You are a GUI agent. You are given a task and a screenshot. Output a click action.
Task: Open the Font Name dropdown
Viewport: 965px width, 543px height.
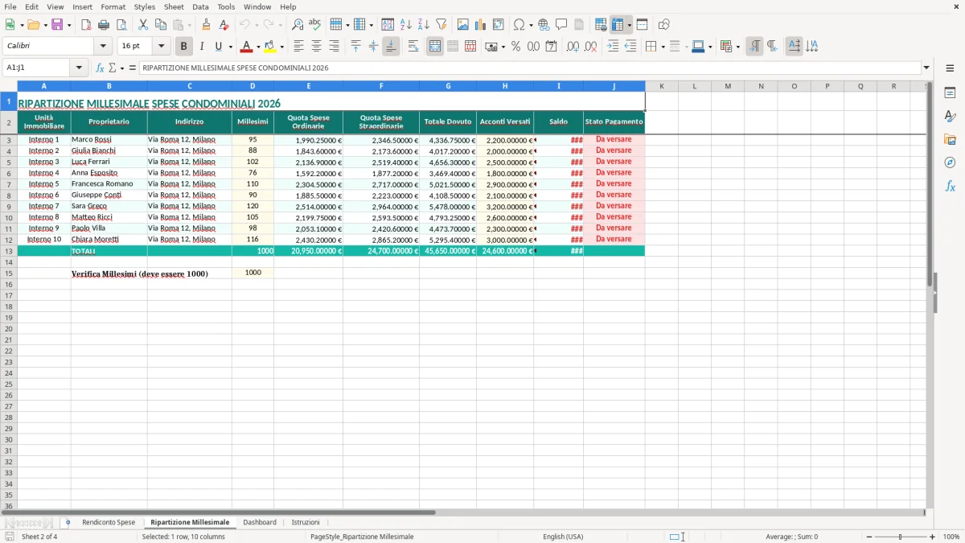click(x=102, y=46)
